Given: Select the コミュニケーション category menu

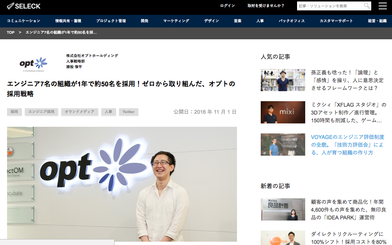Looking at the screenshot, I should point(24,21).
